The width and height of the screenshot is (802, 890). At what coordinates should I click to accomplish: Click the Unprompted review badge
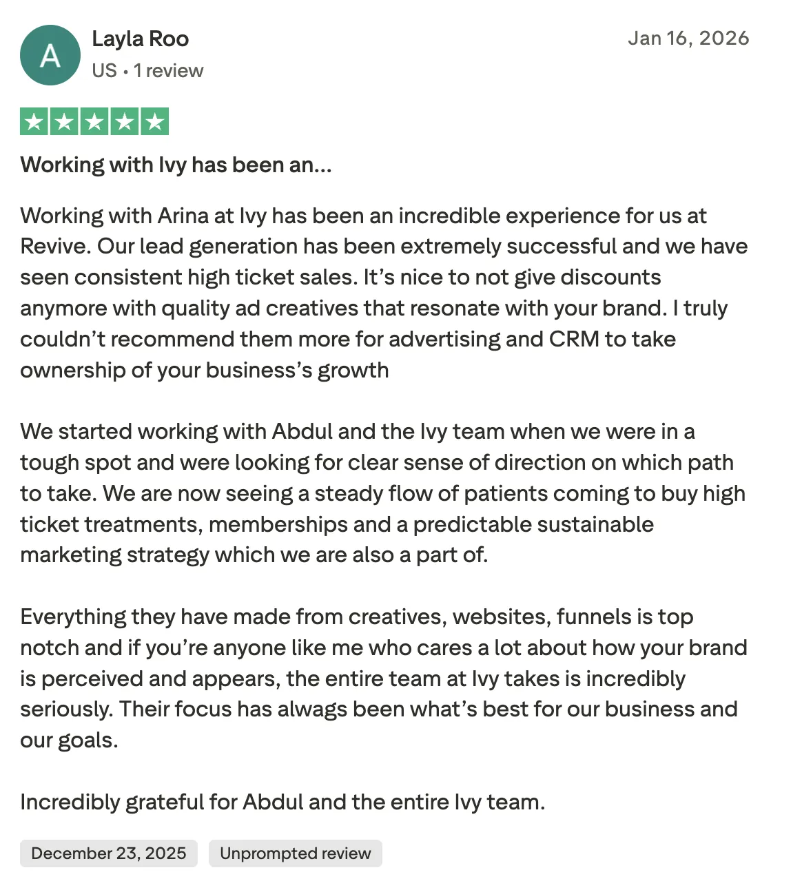296,853
